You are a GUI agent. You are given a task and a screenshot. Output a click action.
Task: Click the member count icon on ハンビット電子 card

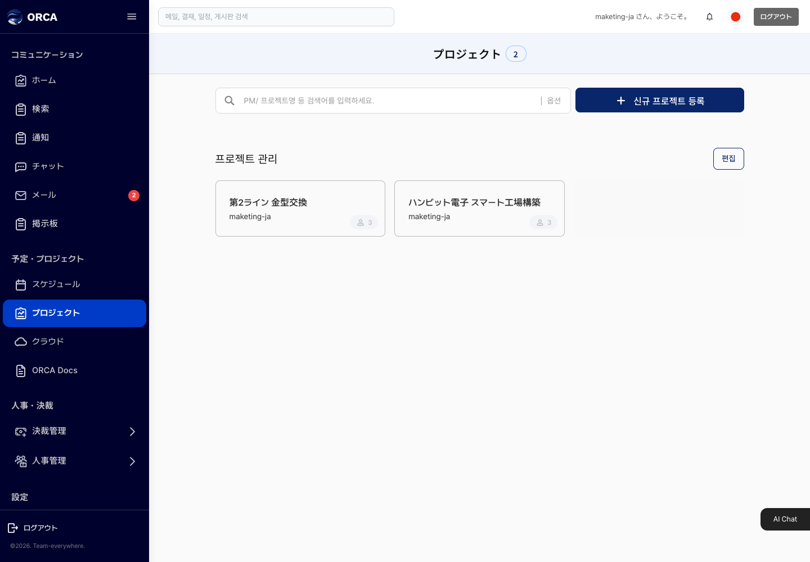point(540,223)
